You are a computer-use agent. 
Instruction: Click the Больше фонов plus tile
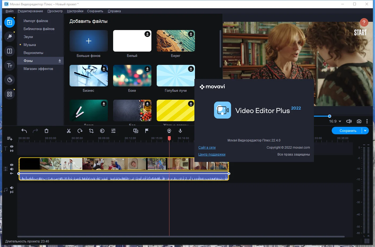(x=89, y=41)
